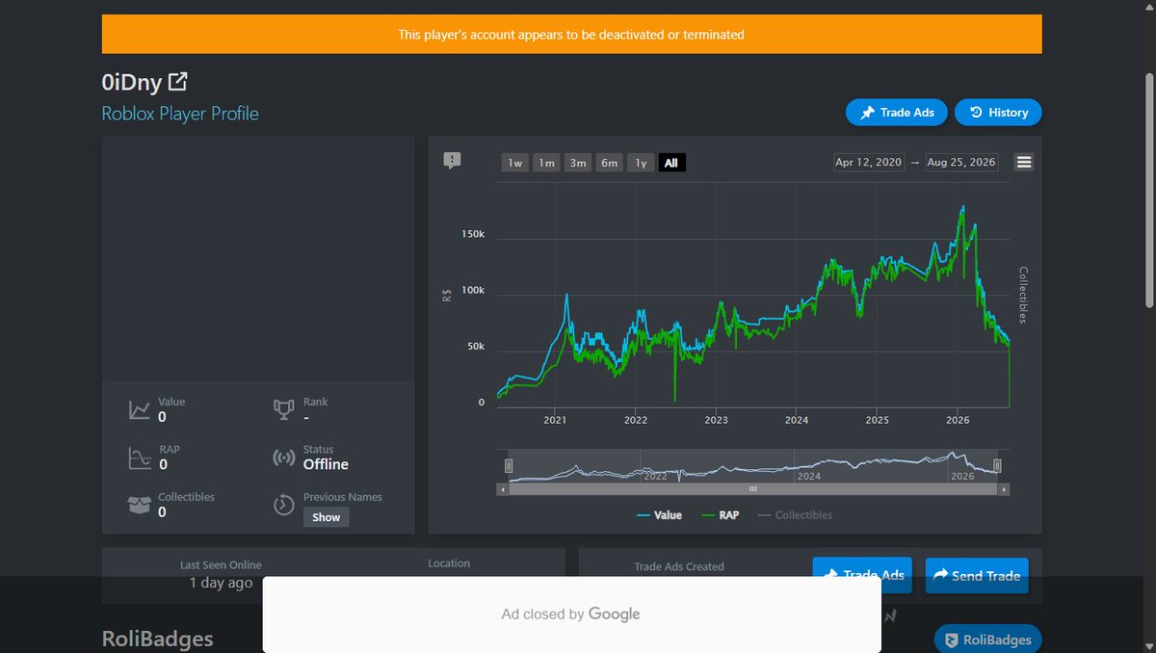1156x653 pixels.
Task: Click the Value line chart icon
Action: click(x=140, y=410)
